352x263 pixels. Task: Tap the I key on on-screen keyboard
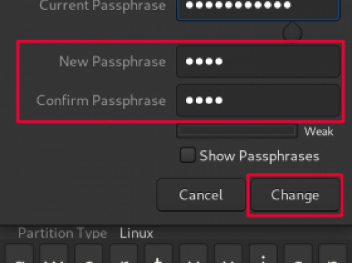coord(263,254)
